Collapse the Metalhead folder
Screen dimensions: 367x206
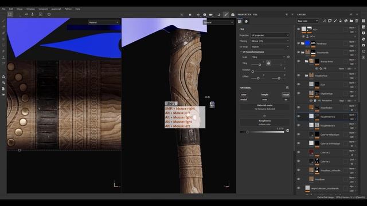coord(303,43)
